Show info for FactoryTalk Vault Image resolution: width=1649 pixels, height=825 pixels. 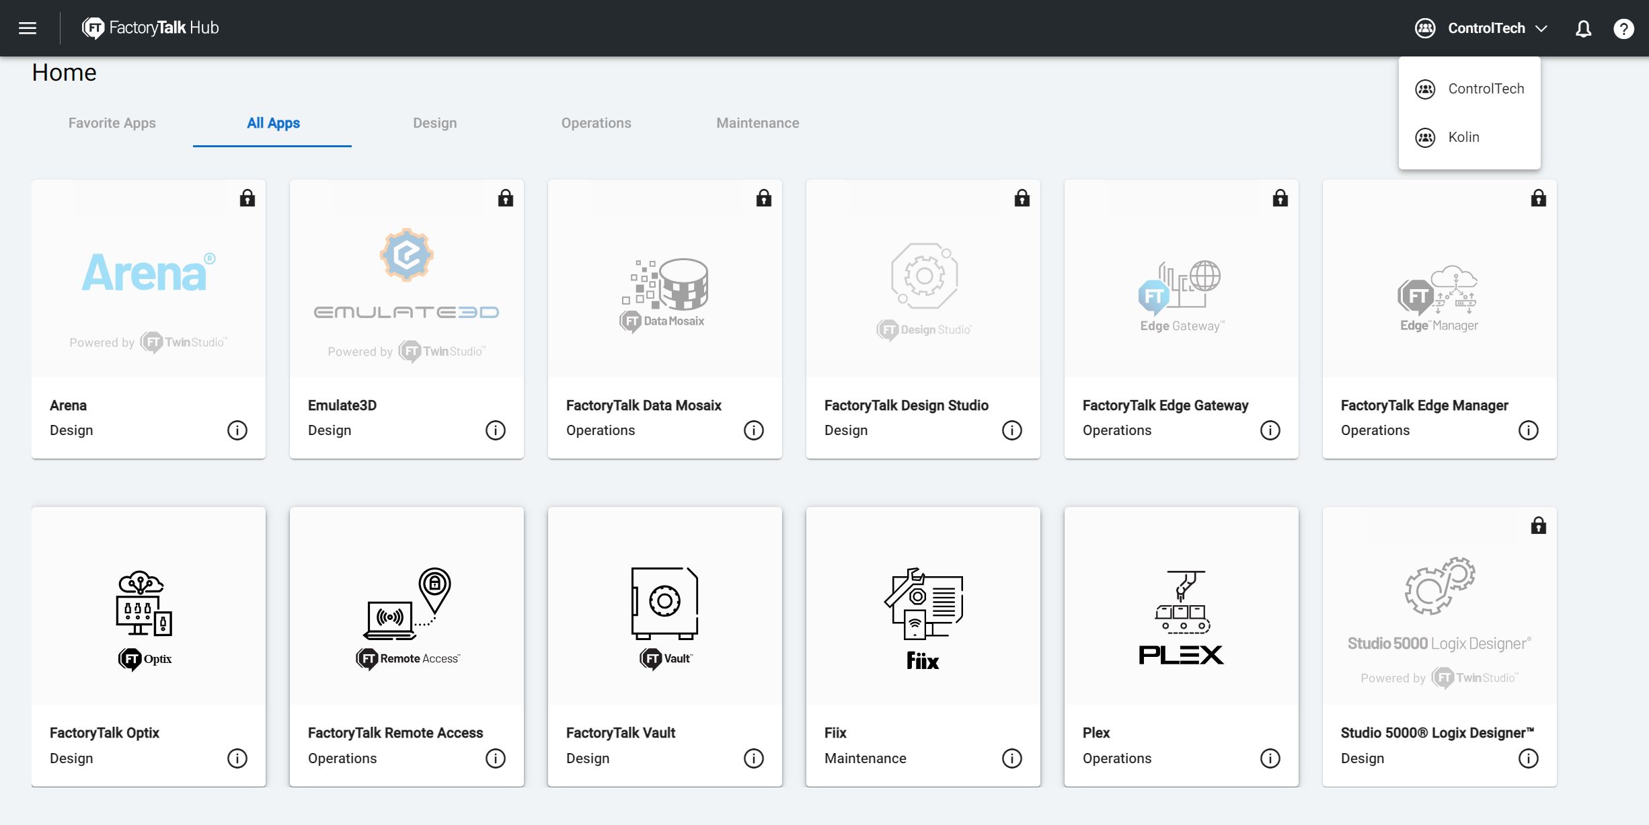point(754,758)
